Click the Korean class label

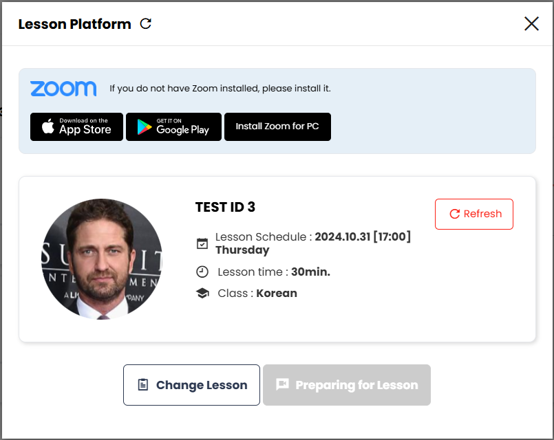click(x=277, y=293)
